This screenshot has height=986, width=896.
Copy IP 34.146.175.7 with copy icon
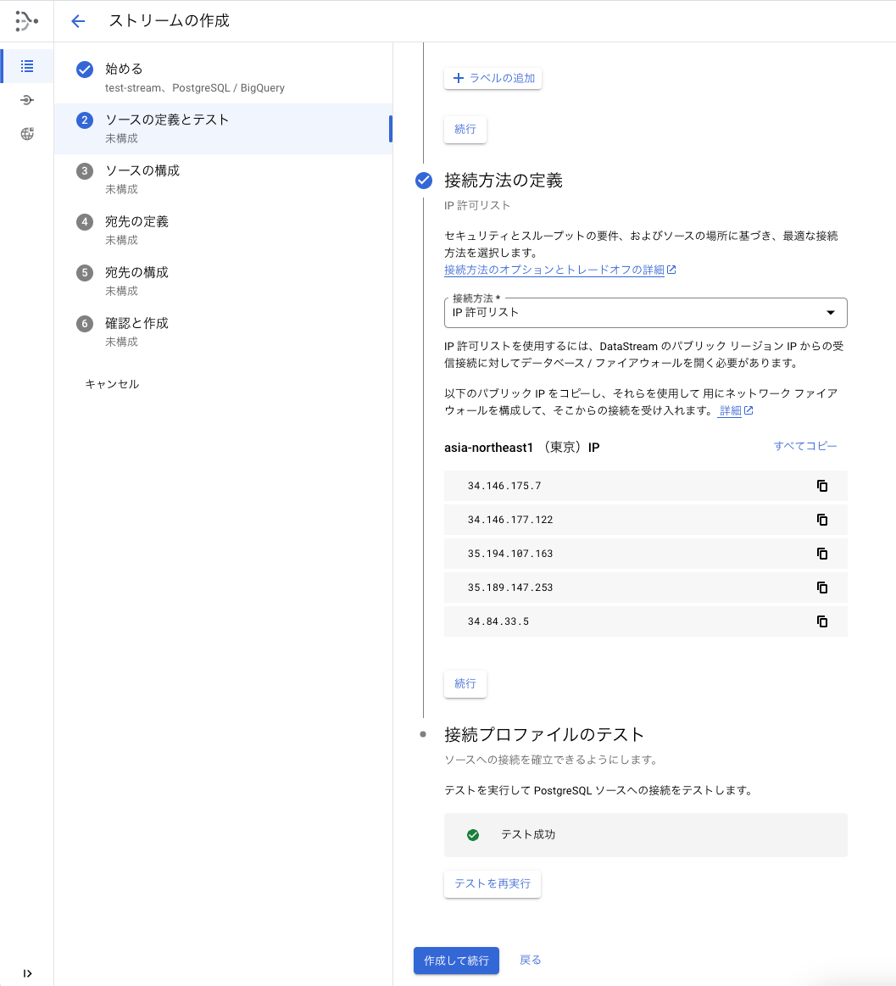pos(821,486)
